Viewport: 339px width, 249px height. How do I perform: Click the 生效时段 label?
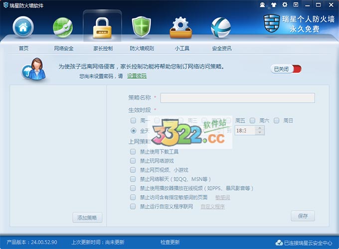pos(140,110)
